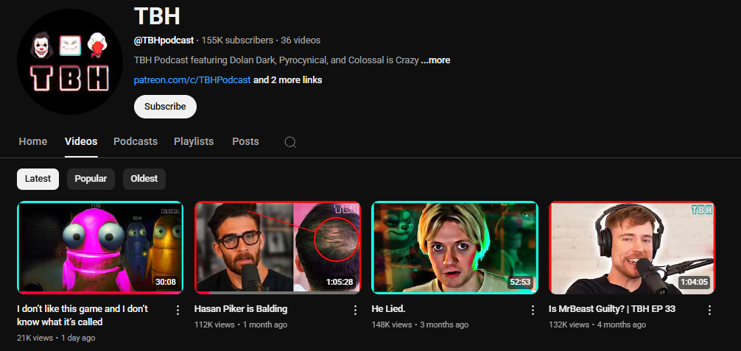Open the patreon.com/c/TBHPodcast link
741x351 pixels.
[x=192, y=79]
